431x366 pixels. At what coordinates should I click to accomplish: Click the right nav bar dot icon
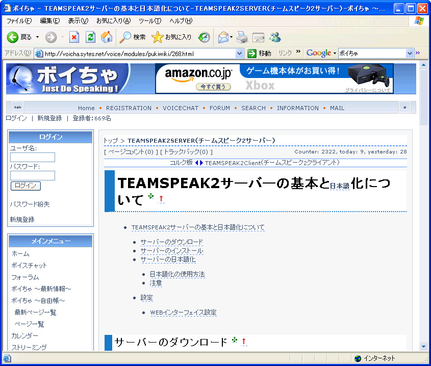click(x=404, y=108)
